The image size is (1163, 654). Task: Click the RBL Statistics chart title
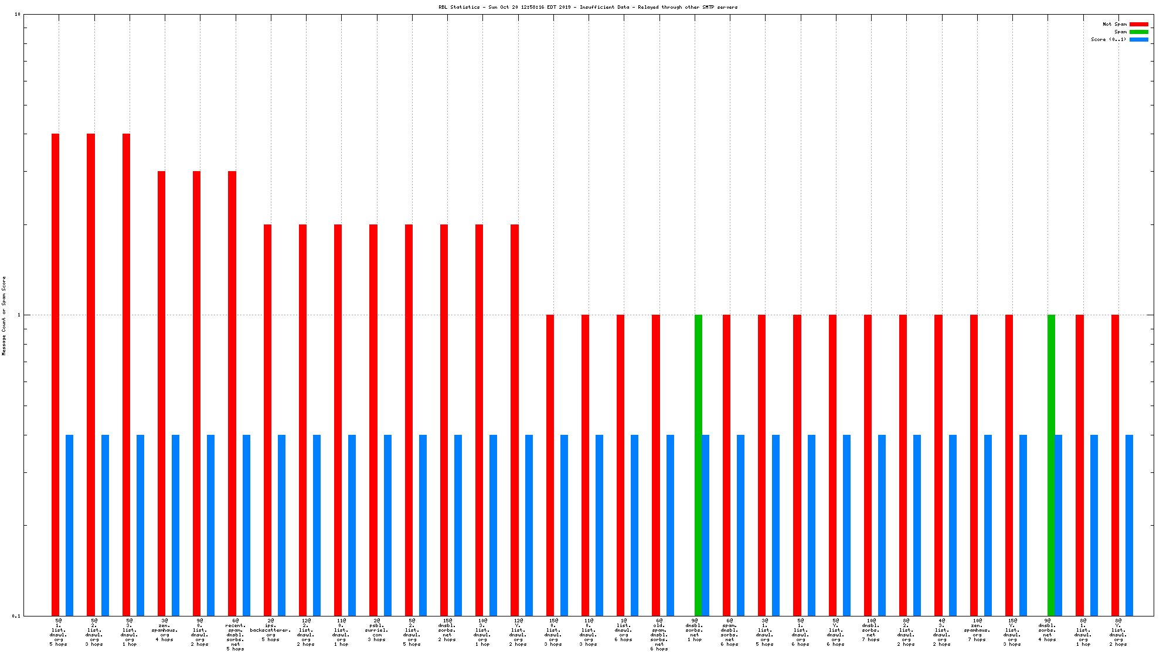pyautogui.click(x=588, y=7)
